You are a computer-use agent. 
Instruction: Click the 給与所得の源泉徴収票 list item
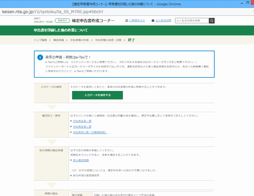click(x=86, y=176)
